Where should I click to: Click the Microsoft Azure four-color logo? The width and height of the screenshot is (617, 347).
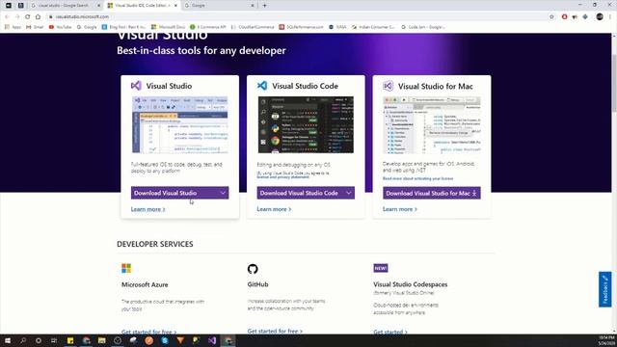pos(126,268)
